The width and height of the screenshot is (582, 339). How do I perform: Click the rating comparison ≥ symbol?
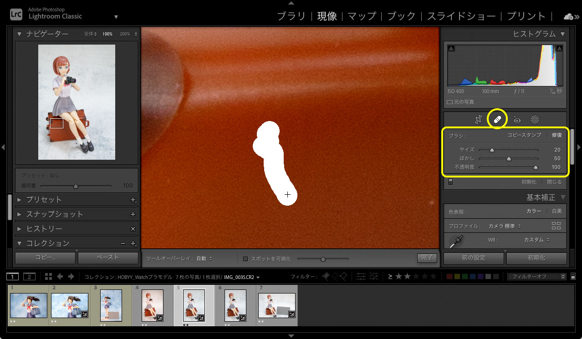click(x=390, y=276)
